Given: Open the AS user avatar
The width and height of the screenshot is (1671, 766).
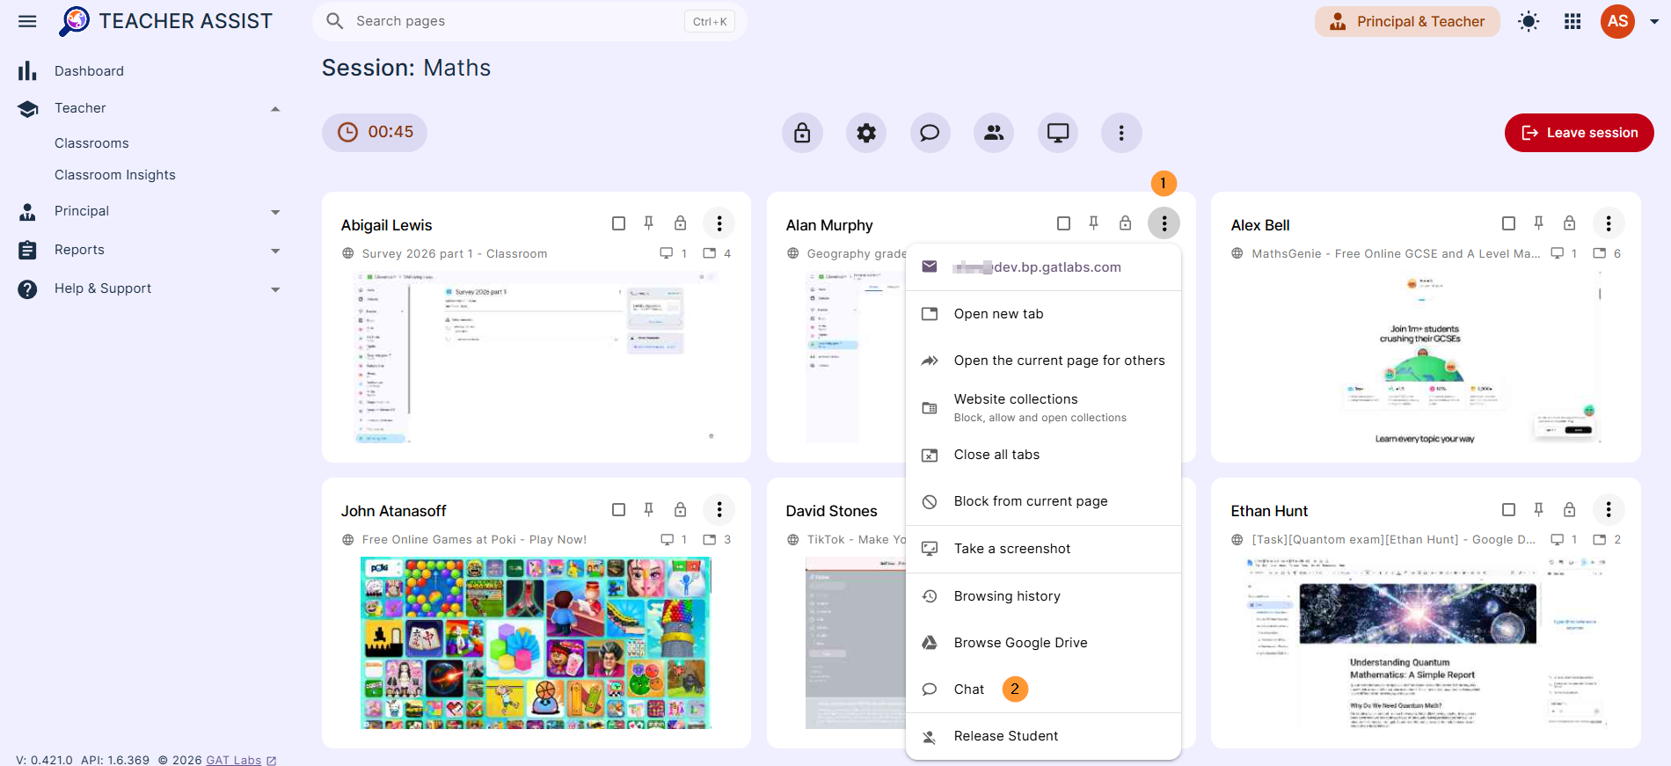Looking at the screenshot, I should [1617, 21].
